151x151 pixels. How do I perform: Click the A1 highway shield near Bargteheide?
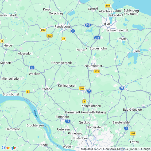tap(126, 128)
